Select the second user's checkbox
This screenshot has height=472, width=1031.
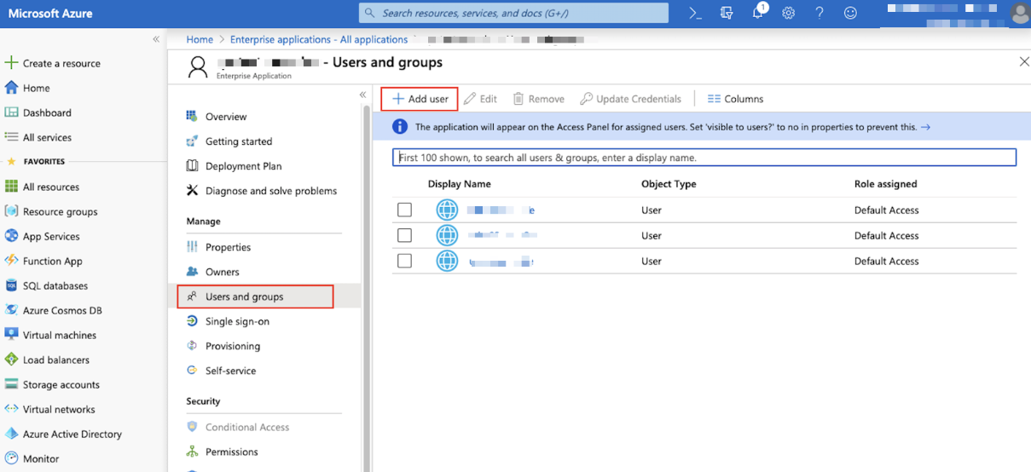click(404, 235)
